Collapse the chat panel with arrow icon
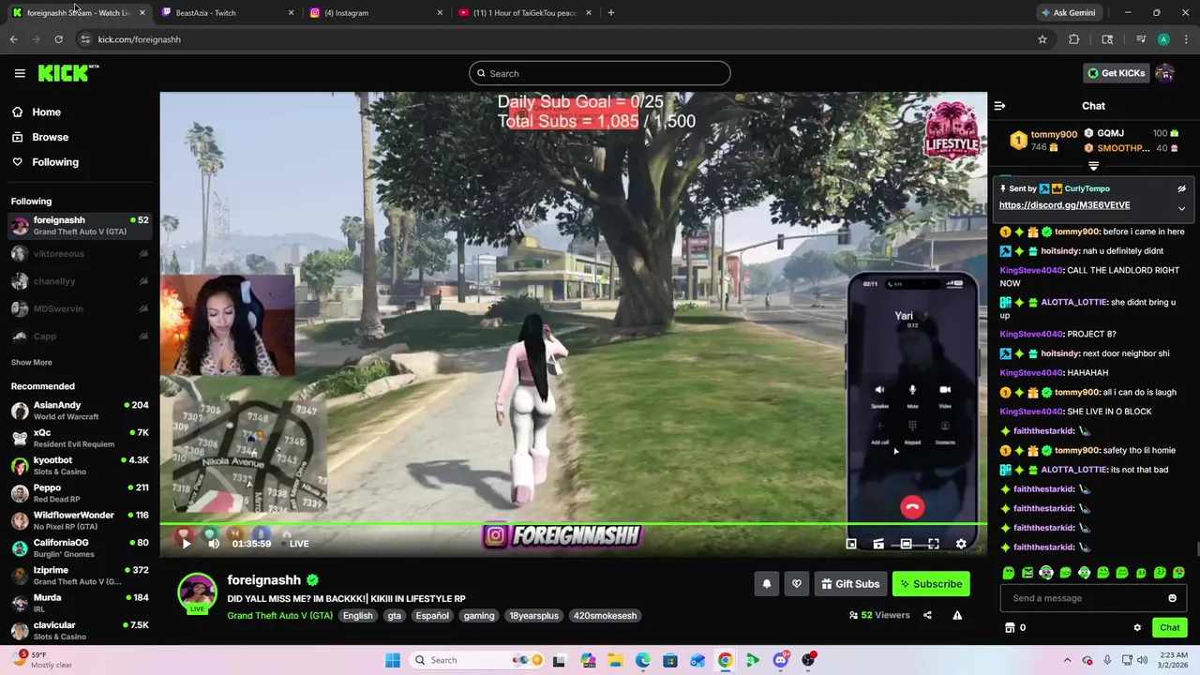This screenshot has height=675, width=1200. click(x=999, y=106)
